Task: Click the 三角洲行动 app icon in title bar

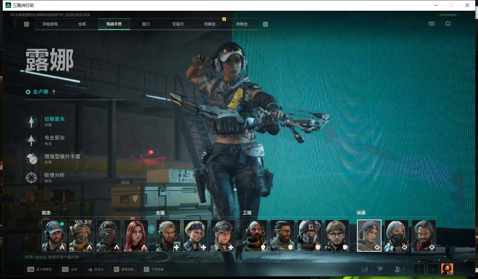Action: point(8,5)
